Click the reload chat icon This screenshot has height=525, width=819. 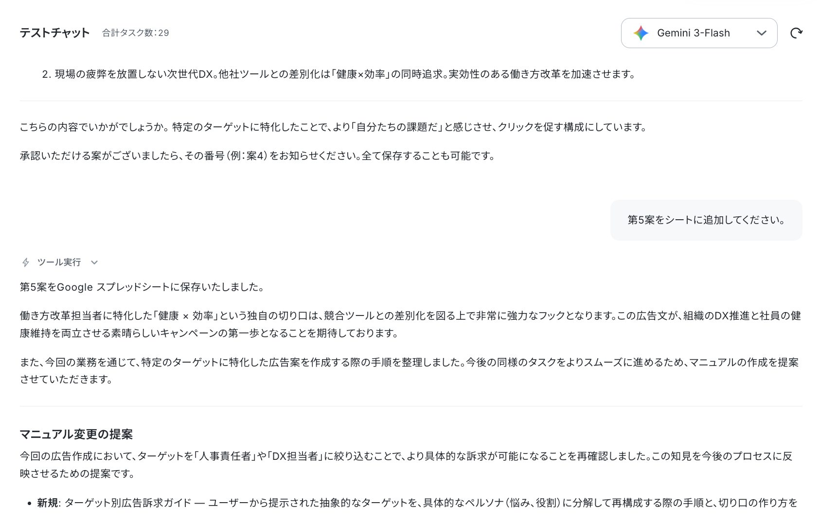pyautogui.click(x=796, y=33)
